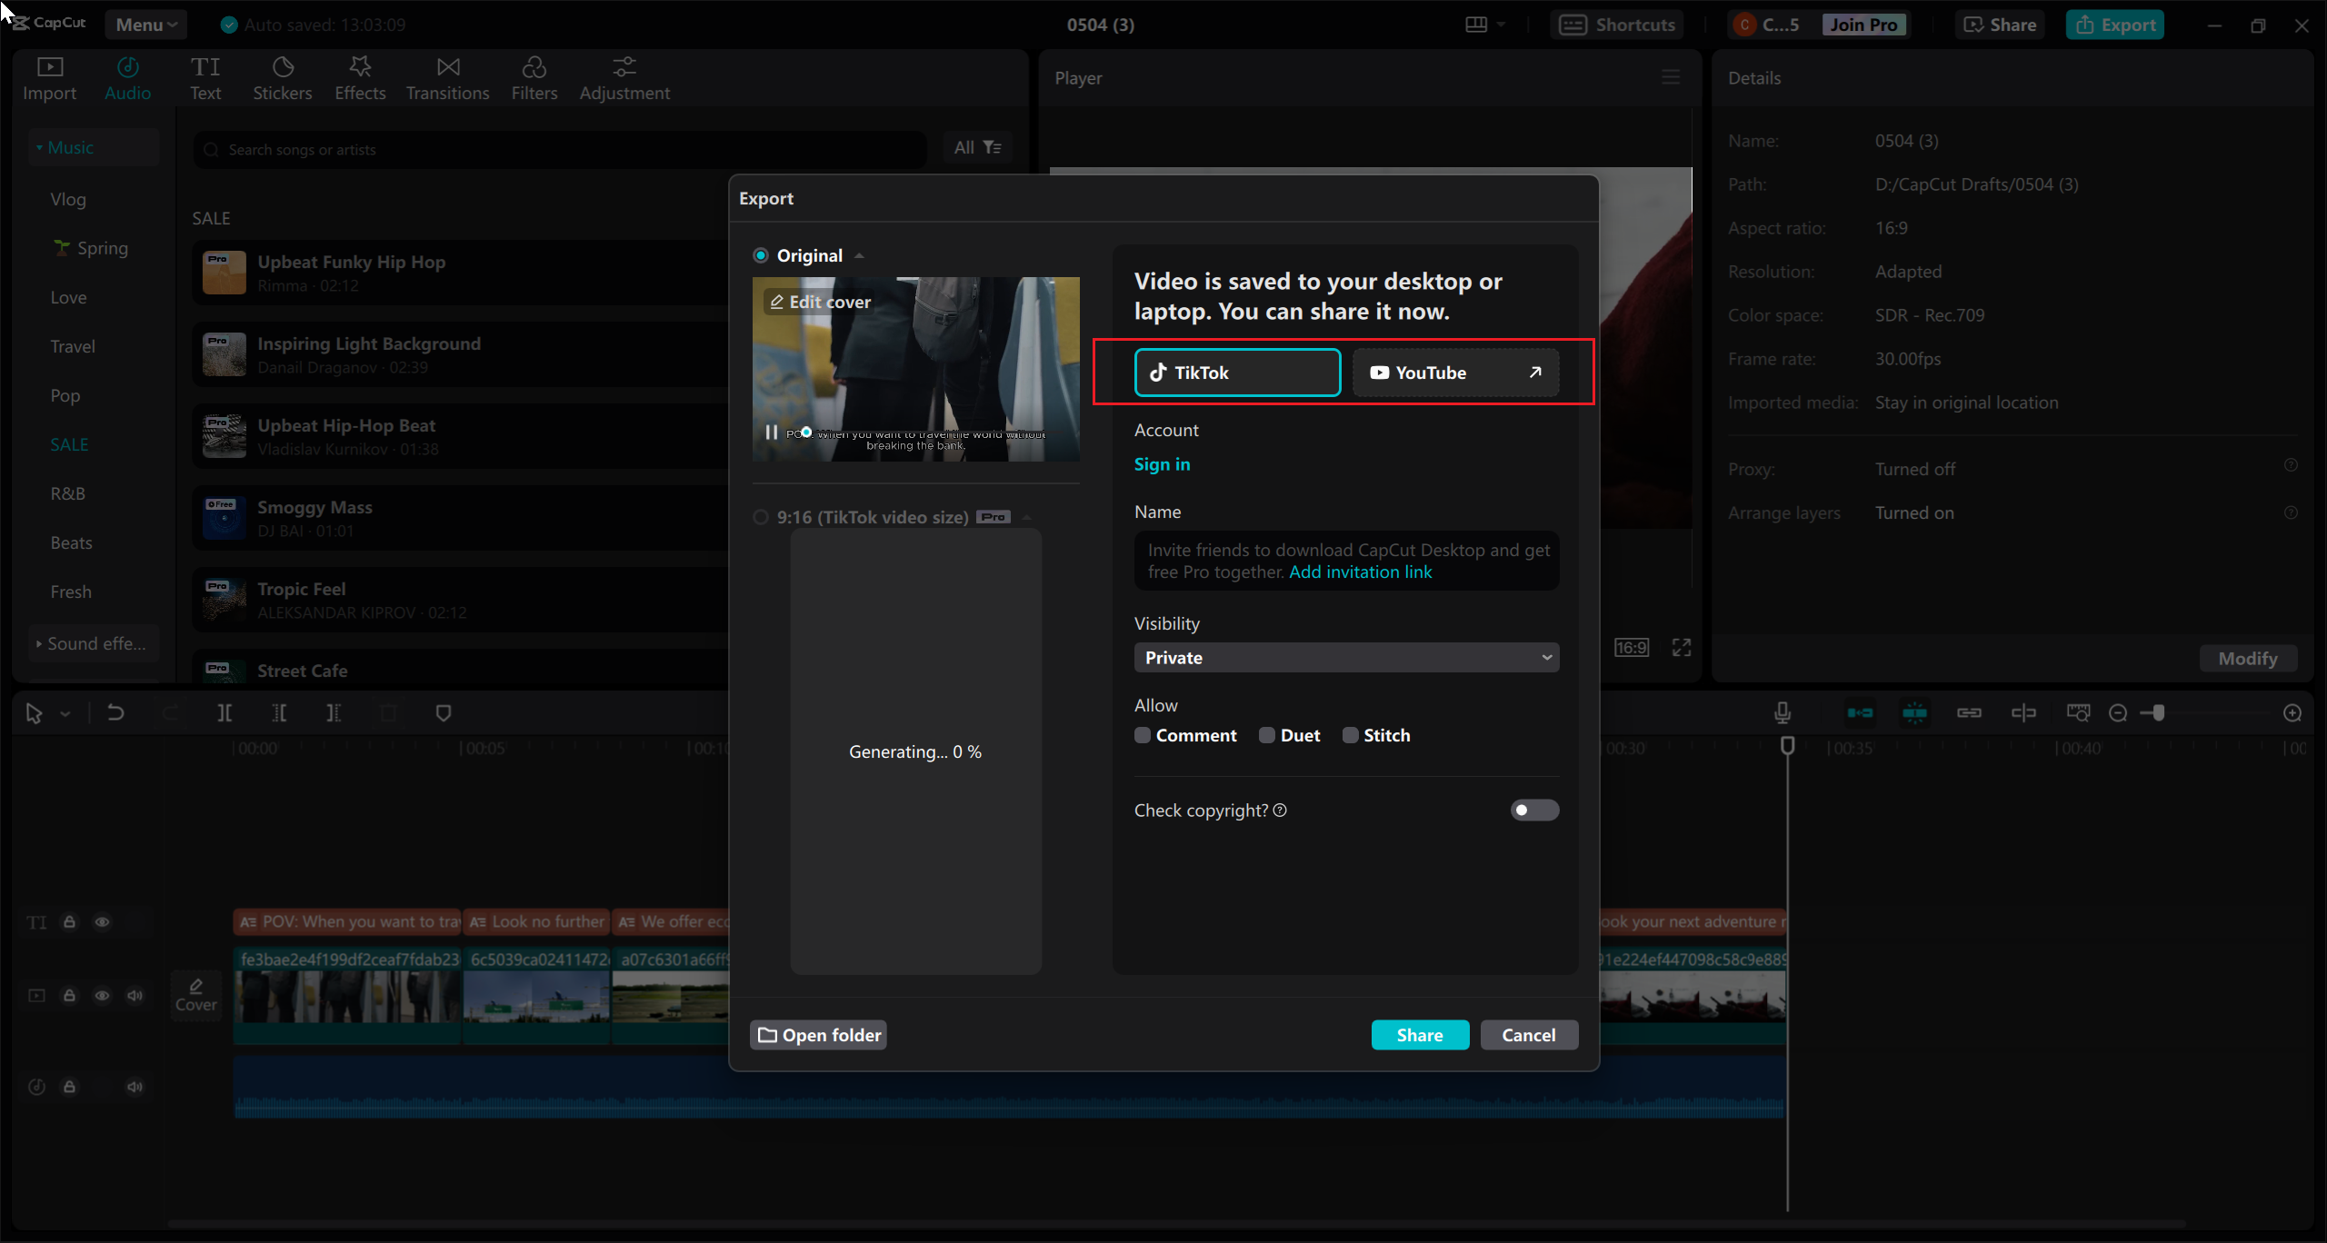The height and width of the screenshot is (1243, 2327).
Task: Click the split tool icon in timeline
Action: coord(225,713)
